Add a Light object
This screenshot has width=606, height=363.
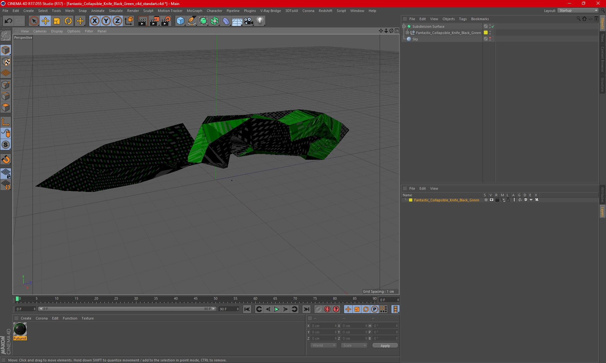point(260,21)
